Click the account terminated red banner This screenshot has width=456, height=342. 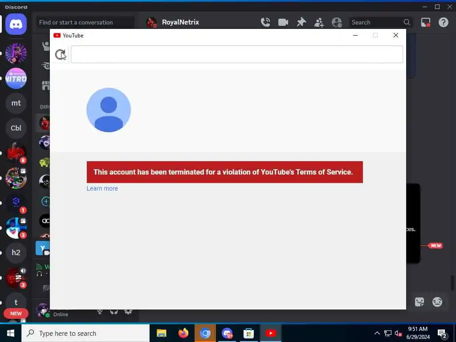225,172
